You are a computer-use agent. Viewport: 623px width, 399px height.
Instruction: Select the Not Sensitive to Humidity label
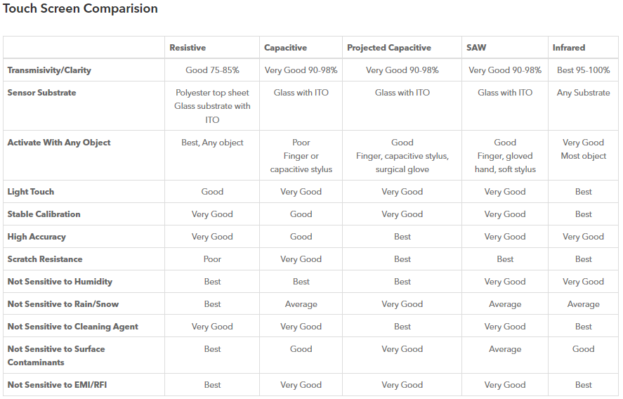60,282
